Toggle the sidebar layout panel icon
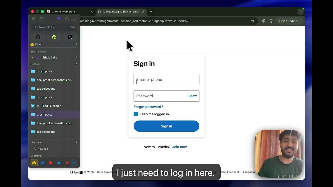 click(41, 19)
